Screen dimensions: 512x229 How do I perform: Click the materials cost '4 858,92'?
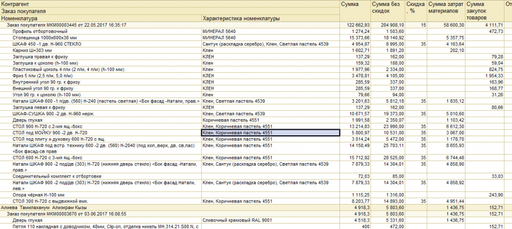pos(456,183)
